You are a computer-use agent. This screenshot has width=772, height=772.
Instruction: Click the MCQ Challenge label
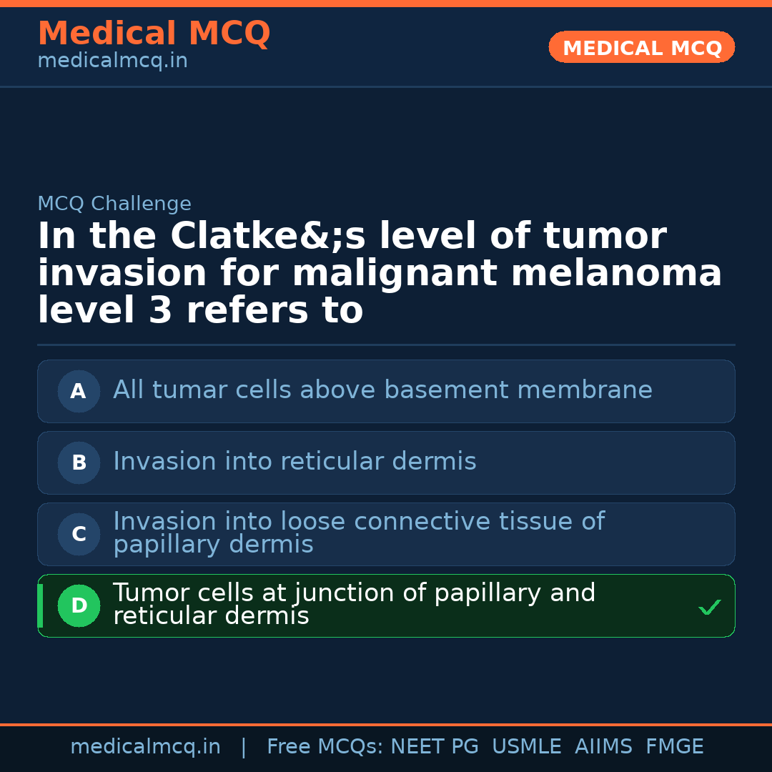(114, 204)
